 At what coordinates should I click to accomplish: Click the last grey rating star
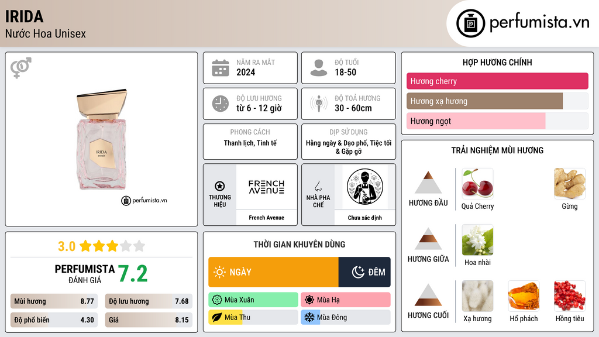pos(139,246)
